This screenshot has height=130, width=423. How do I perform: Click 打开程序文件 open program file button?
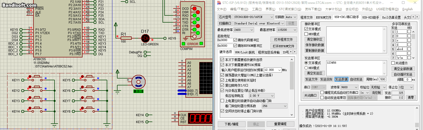tap(283, 39)
